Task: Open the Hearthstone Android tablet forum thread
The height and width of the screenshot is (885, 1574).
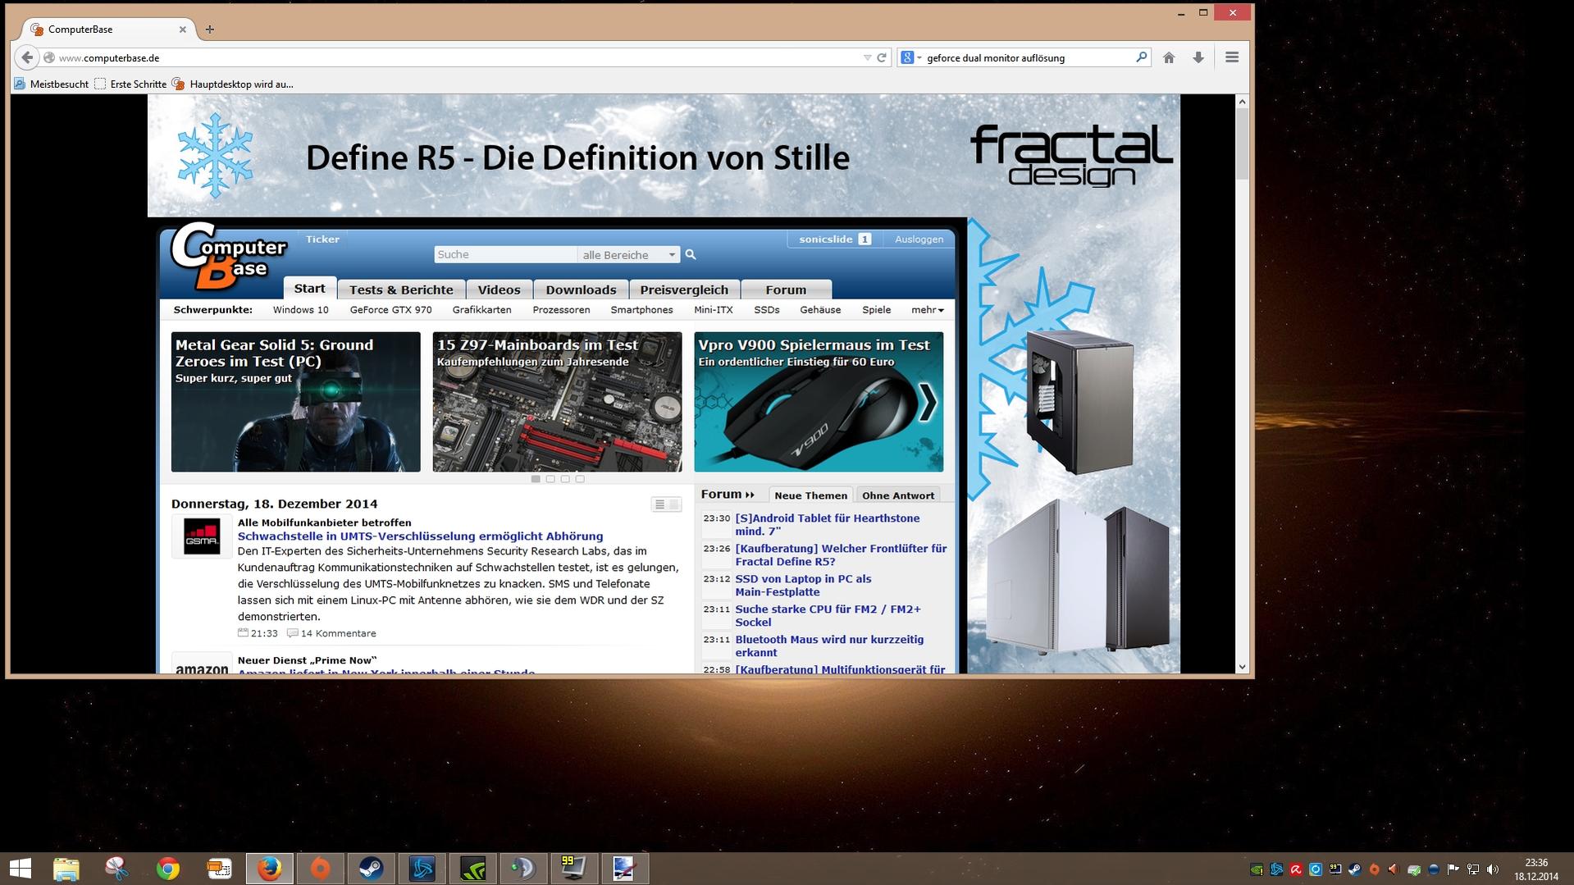Action: point(827,525)
